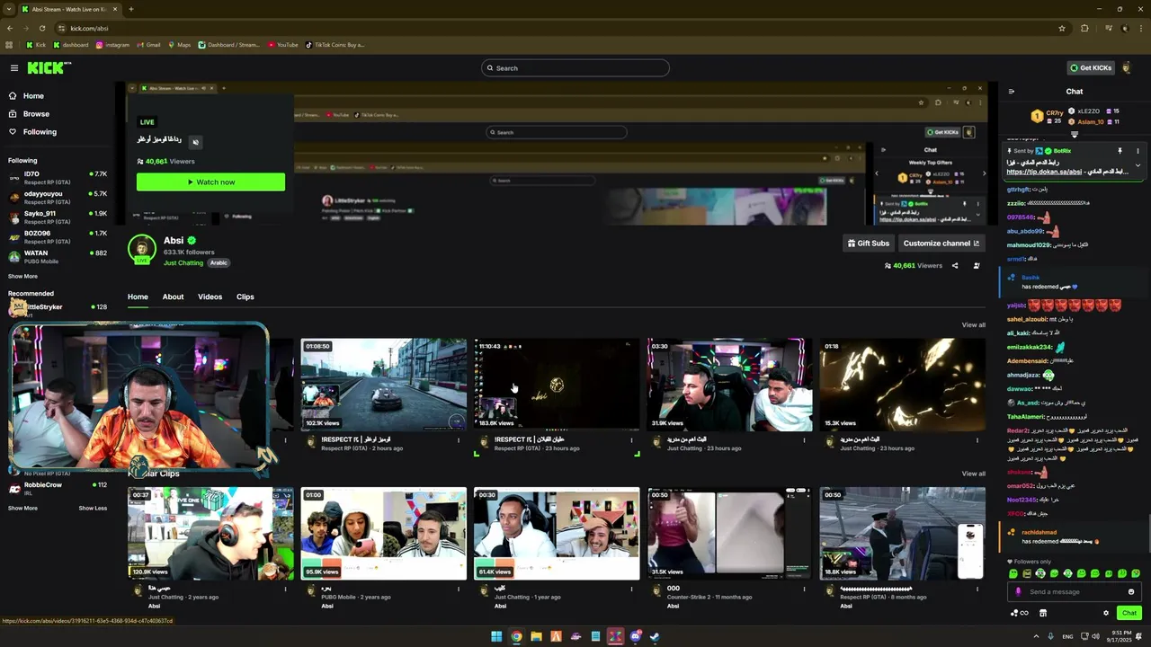1151x647 pixels.
Task: Click the Just Chatting category link under Absi
Action: 183,263
